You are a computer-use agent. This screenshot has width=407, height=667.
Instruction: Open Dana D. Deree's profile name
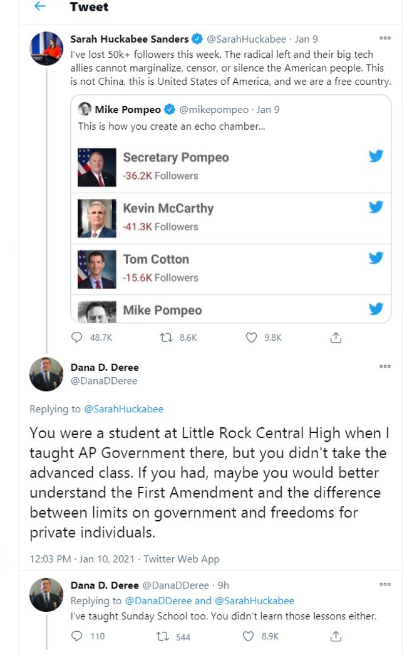[x=105, y=368]
